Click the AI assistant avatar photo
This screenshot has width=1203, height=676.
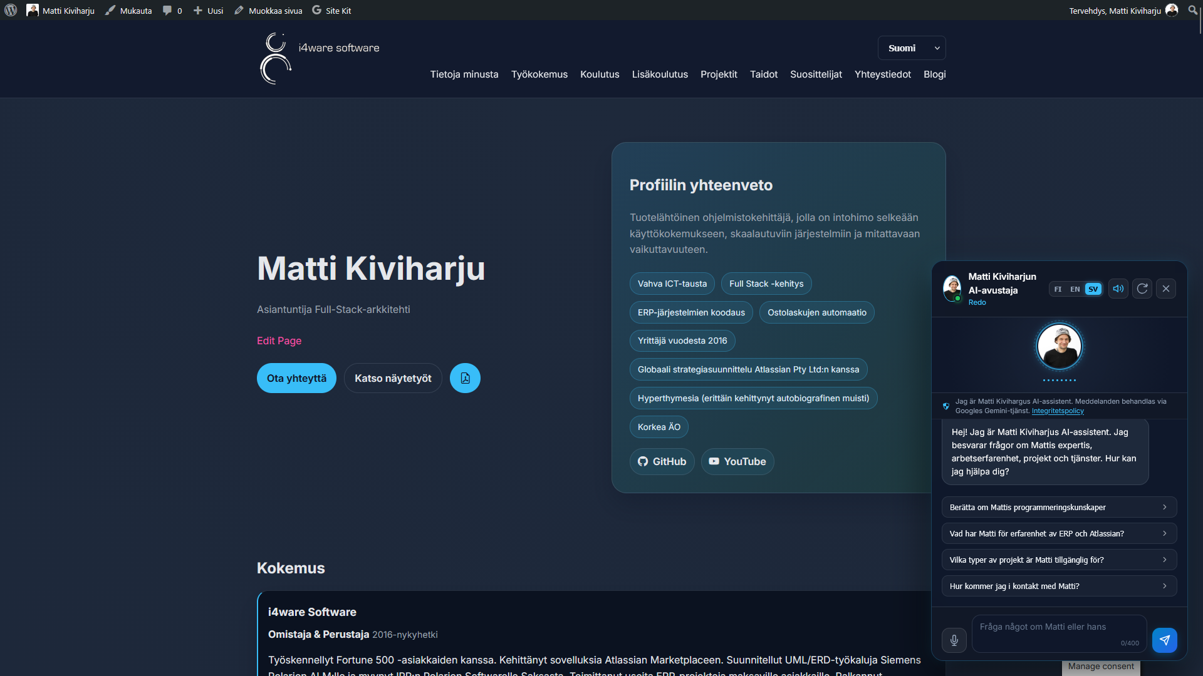click(x=1059, y=346)
